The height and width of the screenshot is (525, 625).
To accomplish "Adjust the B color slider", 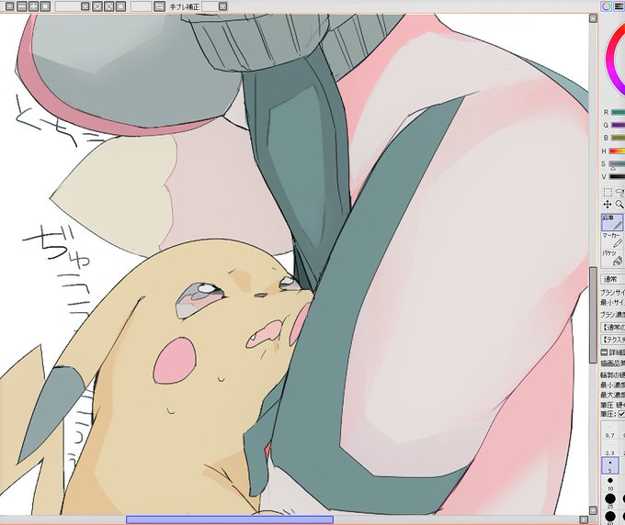I will pos(618,138).
